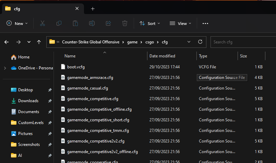Open recent locations dropdown arrow
The image size is (276, 163).
point(29,42)
